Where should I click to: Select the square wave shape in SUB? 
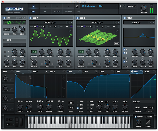(20, 23)
